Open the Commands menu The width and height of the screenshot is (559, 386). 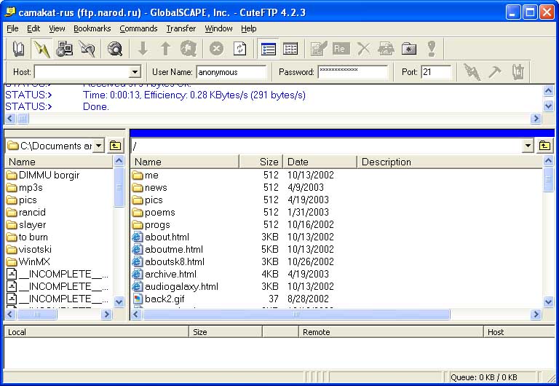138,28
